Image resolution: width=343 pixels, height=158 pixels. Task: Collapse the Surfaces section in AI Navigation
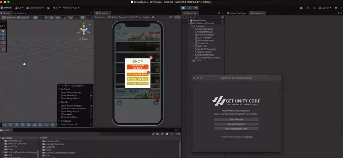[x=59, y=89]
